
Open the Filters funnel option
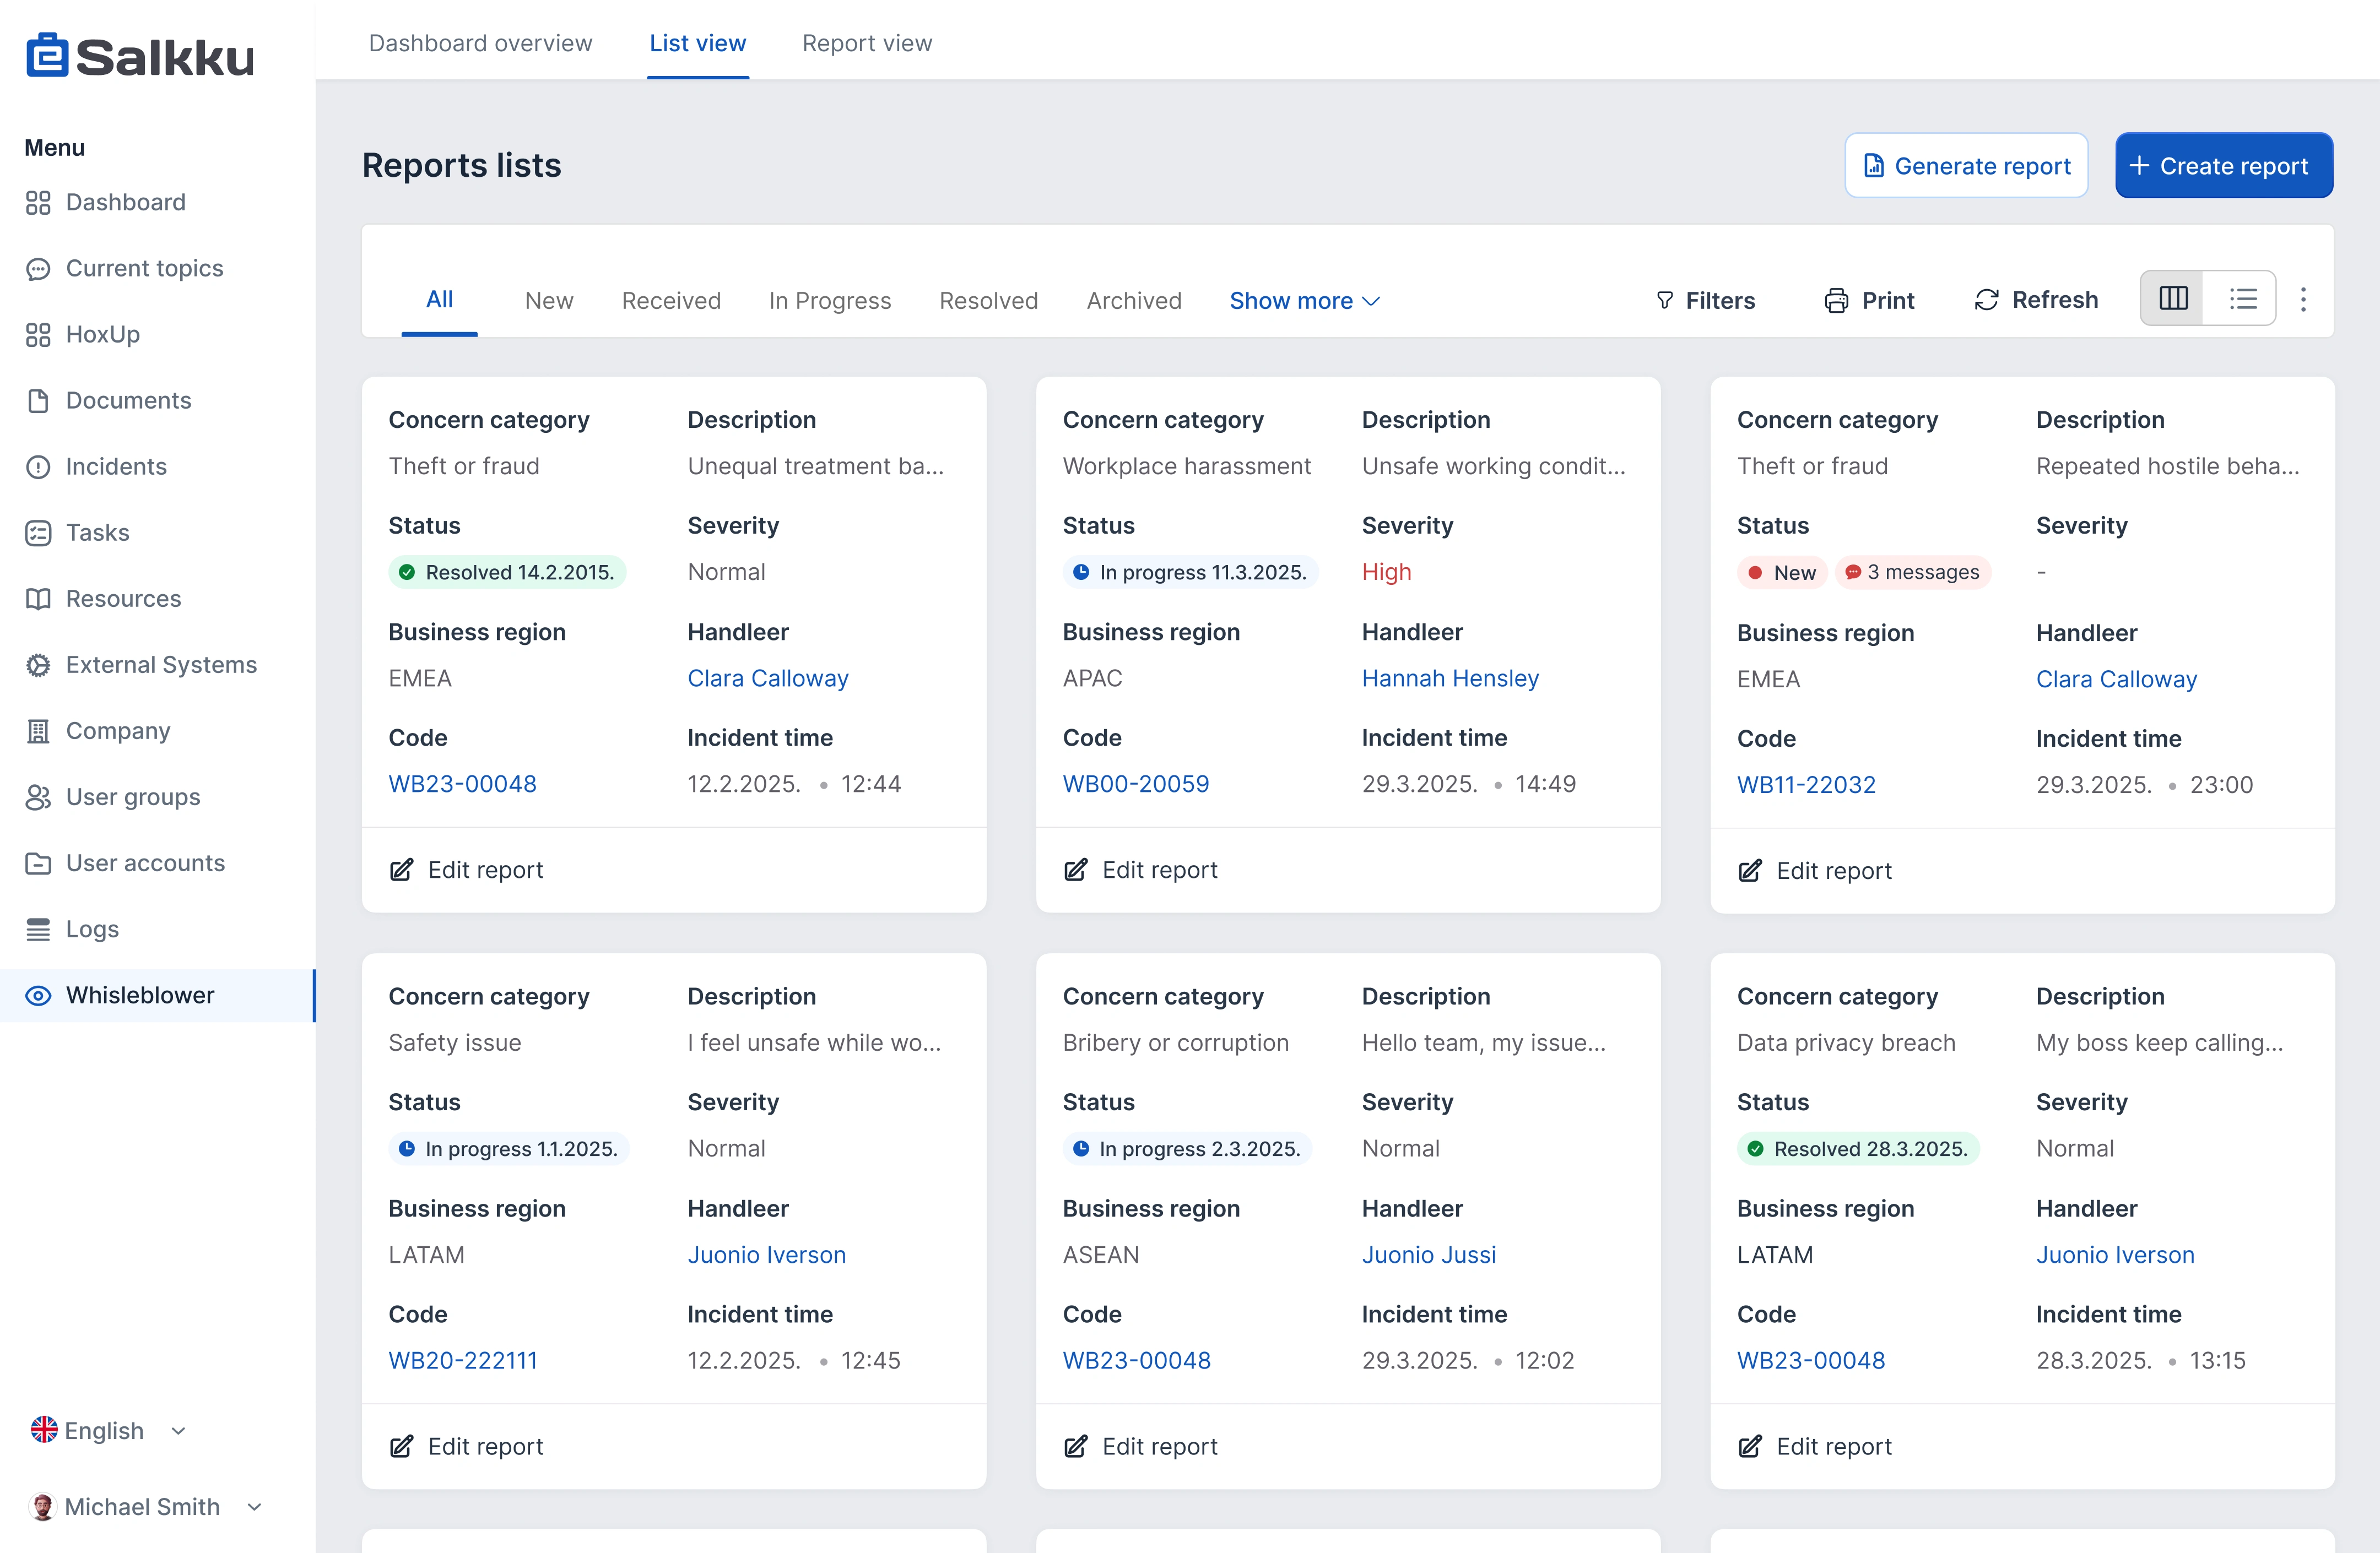pos(1704,301)
